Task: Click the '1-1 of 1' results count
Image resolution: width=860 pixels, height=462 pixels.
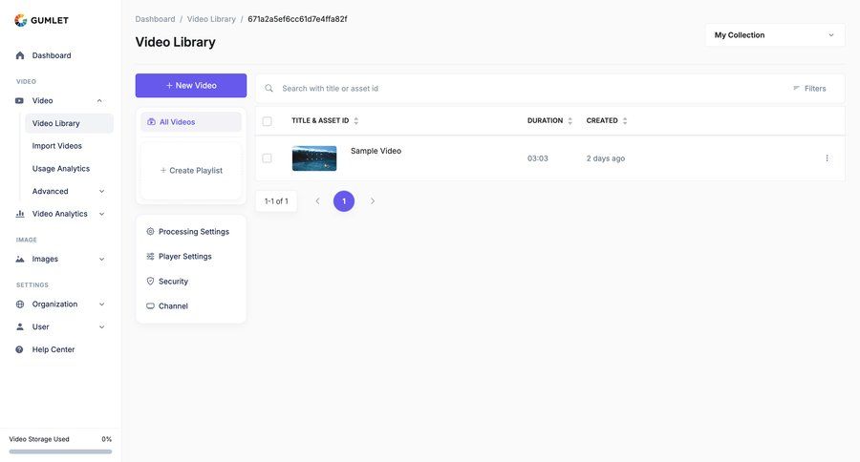Action: pos(276,201)
